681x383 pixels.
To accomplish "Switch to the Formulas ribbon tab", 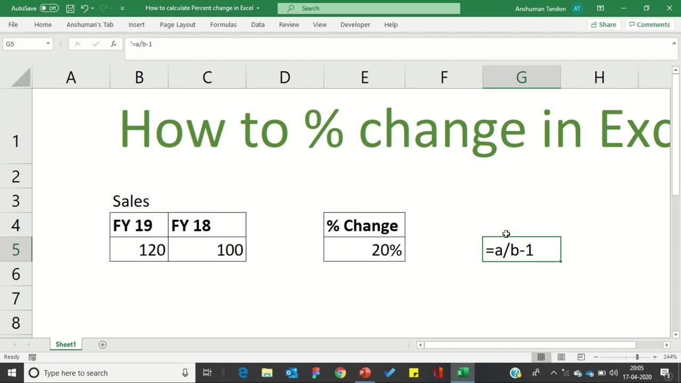I will click(x=223, y=24).
